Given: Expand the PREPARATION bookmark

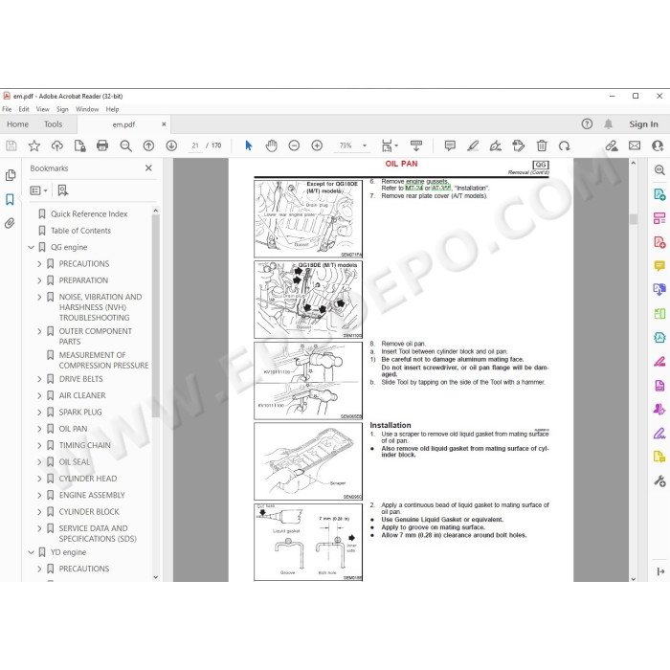Looking at the screenshot, I should (x=39, y=280).
